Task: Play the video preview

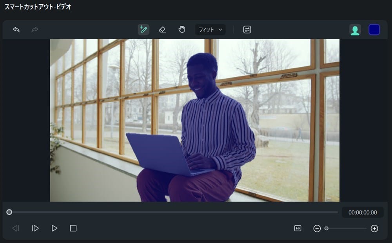Action: click(x=54, y=228)
